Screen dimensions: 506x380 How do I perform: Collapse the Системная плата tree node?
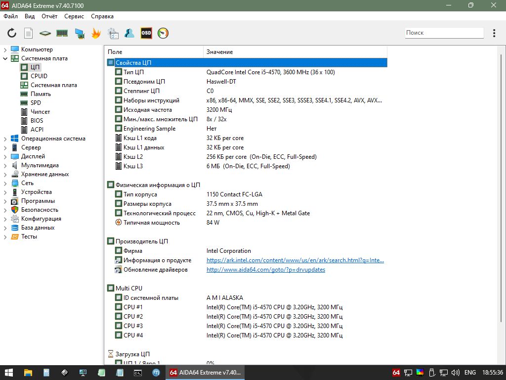point(5,58)
